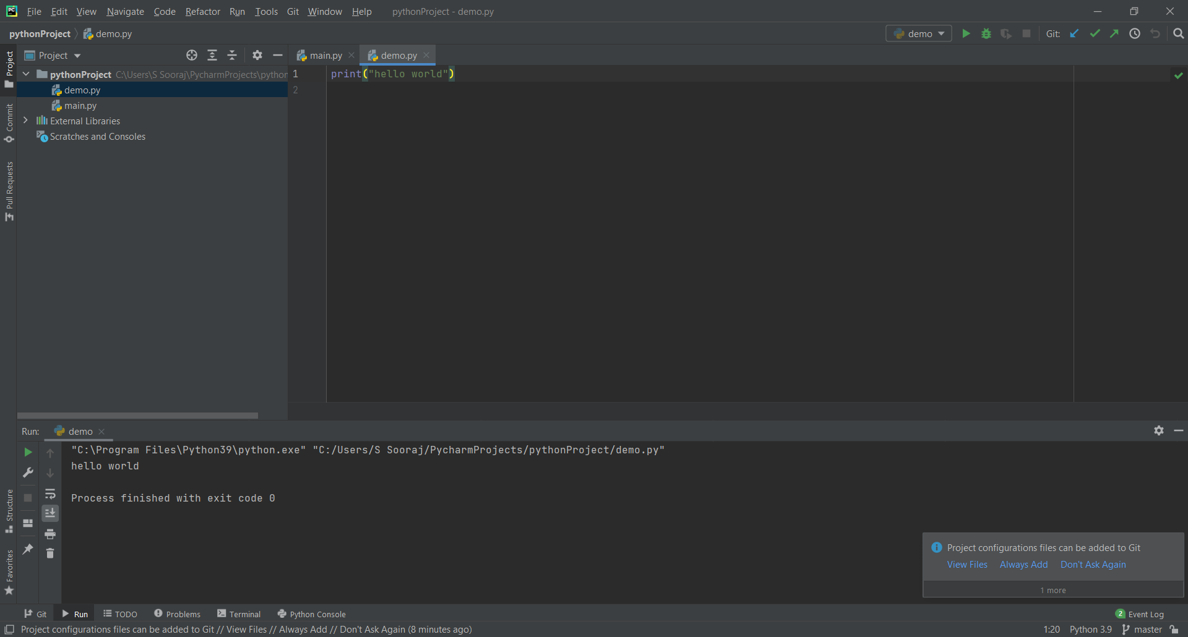Click the rollback undo arrow icon

(1155, 34)
